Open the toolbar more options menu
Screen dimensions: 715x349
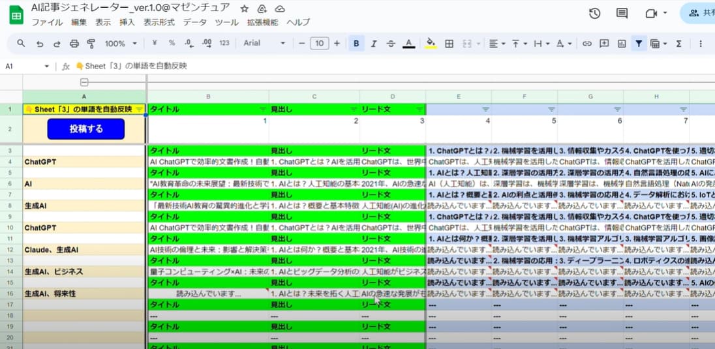701,43
